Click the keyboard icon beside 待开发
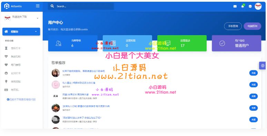Screen dimensions: 267x136 tap(6, 90)
